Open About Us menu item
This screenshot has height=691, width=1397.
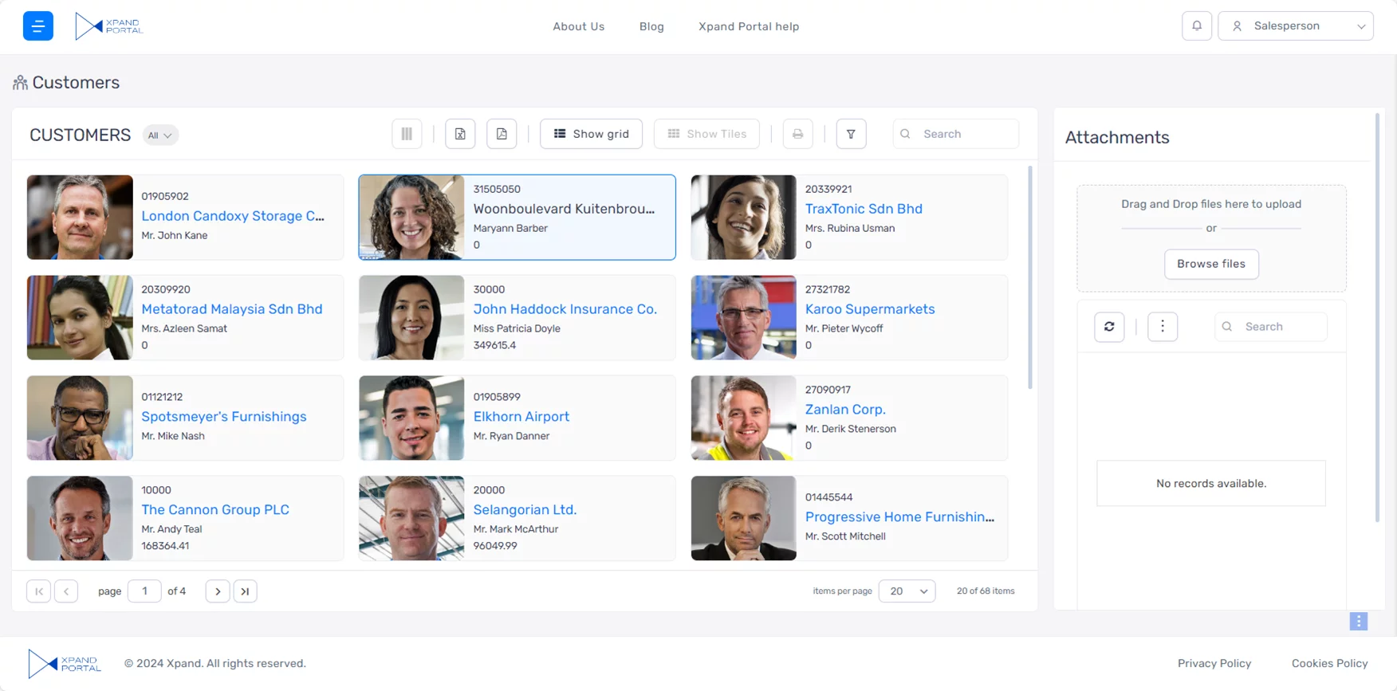(578, 26)
